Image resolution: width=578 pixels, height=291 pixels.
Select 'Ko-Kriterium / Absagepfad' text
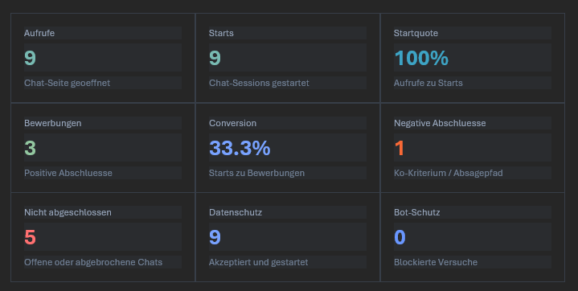pos(449,173)
